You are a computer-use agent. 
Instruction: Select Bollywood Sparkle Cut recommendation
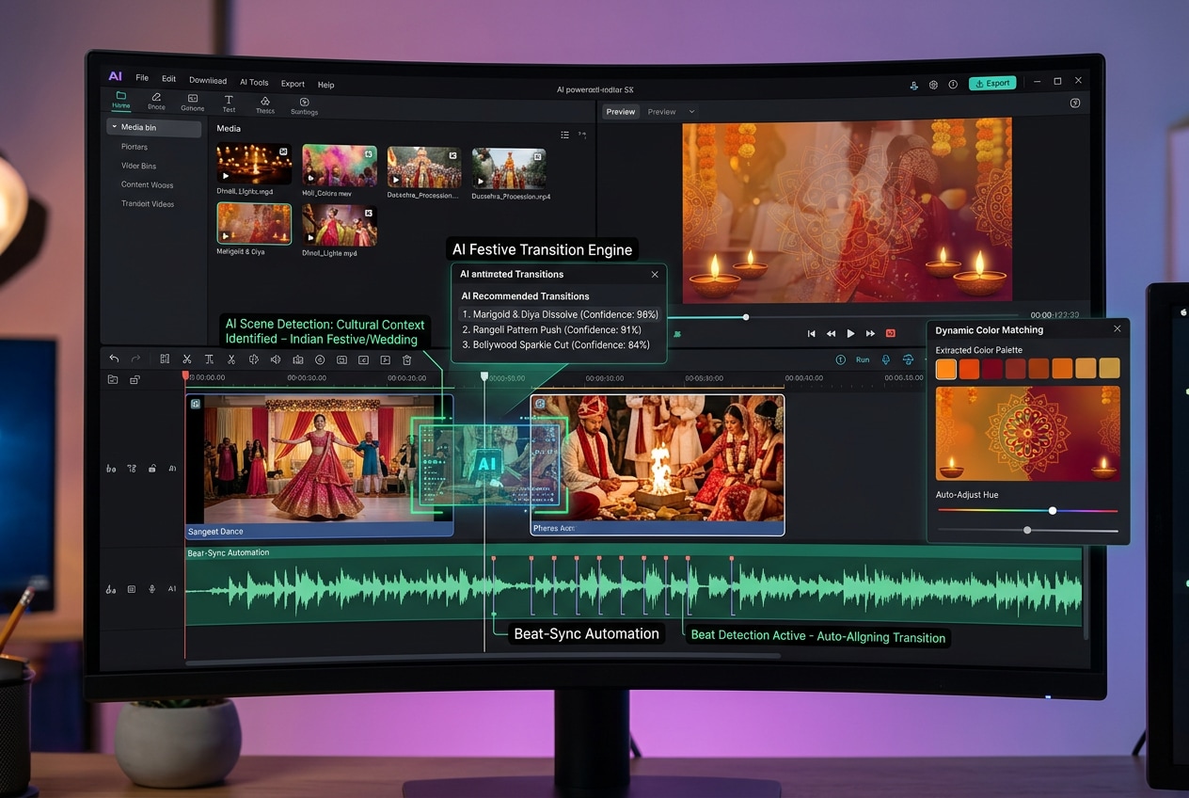pos(555,344)
